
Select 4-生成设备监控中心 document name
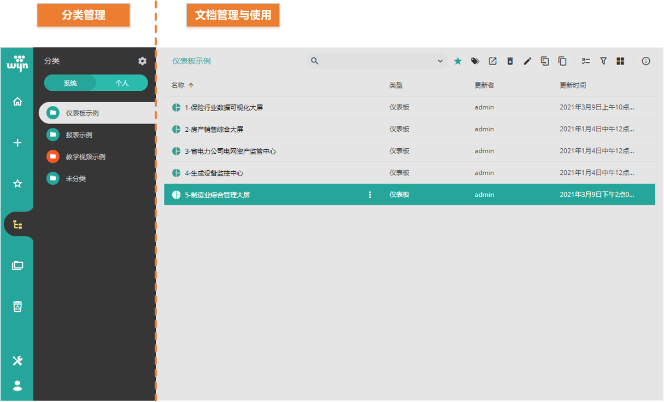[214, 173]
